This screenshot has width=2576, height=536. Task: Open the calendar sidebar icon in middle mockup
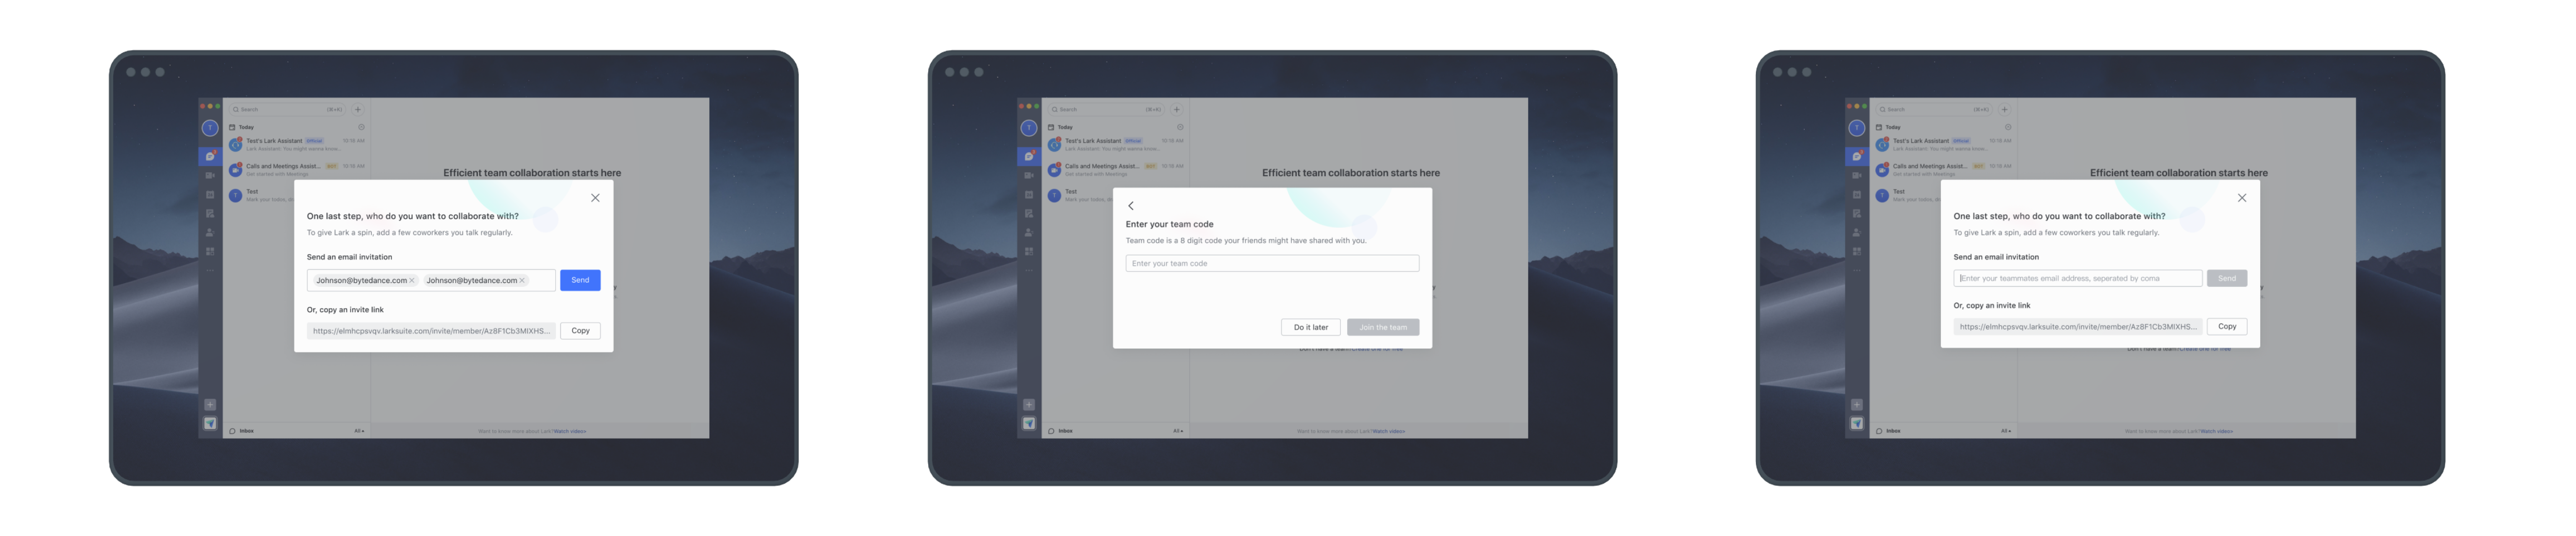(x=1029, y=194)
